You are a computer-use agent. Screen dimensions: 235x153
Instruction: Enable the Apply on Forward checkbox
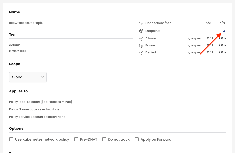click(x=137, y=139)
